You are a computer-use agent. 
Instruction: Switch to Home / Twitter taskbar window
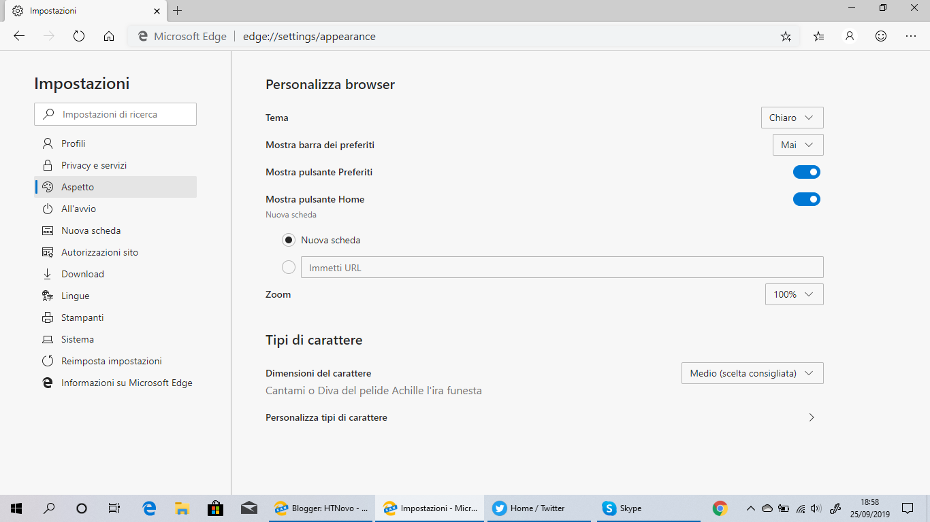tap(541, 508)
